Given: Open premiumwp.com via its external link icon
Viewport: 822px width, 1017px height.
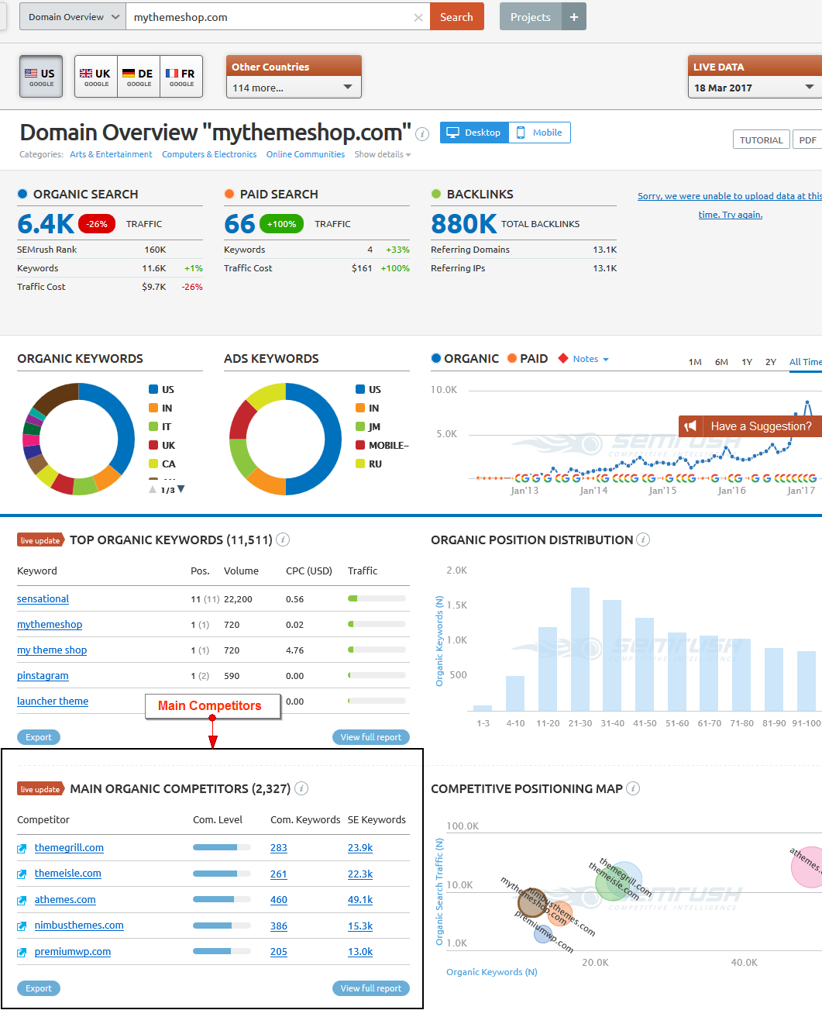Looking at the screenshot, I should coord(22,953).
